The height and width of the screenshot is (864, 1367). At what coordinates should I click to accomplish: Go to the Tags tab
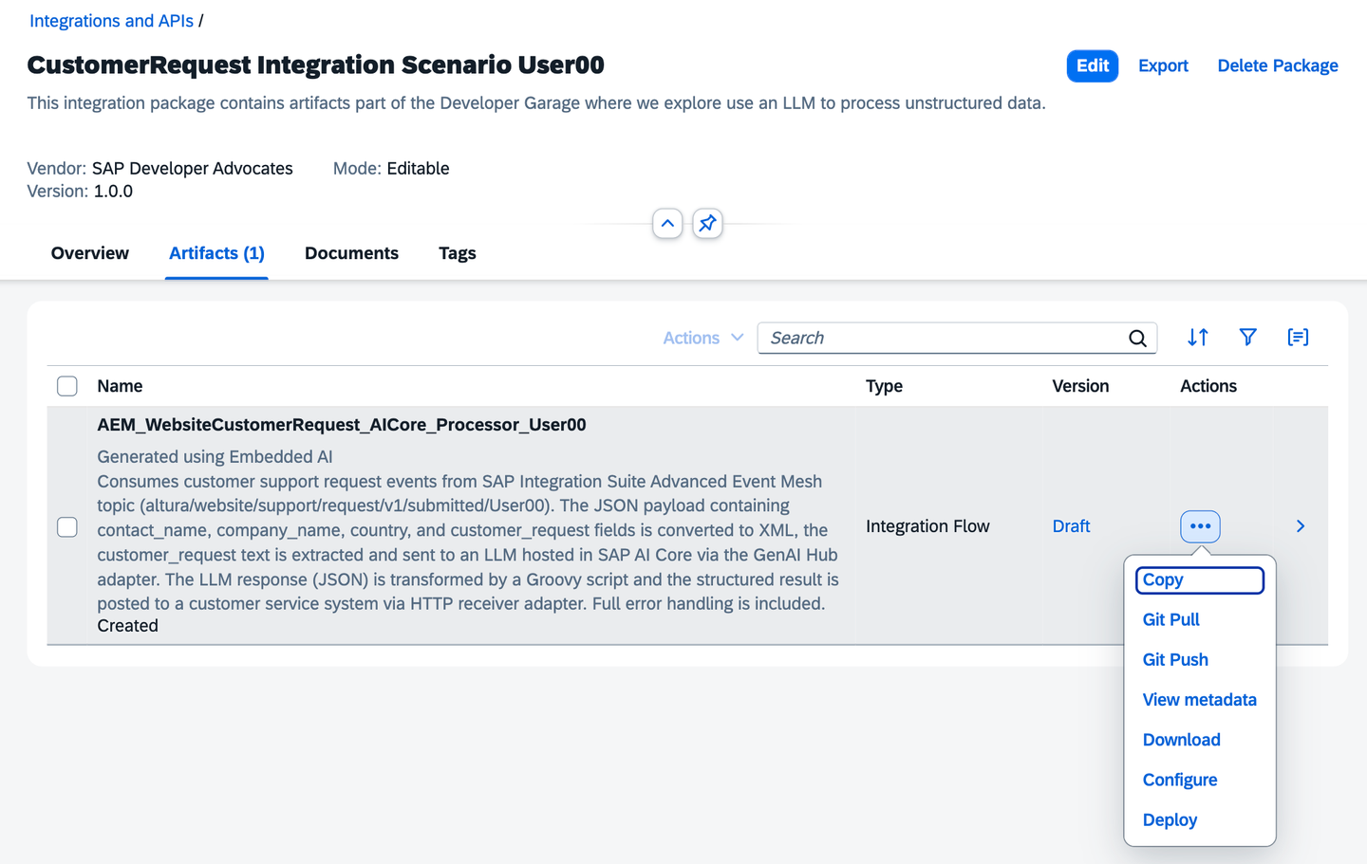click(x=458, y=253)
